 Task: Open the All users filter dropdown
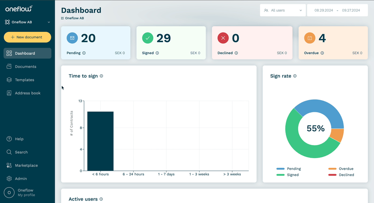283,10
